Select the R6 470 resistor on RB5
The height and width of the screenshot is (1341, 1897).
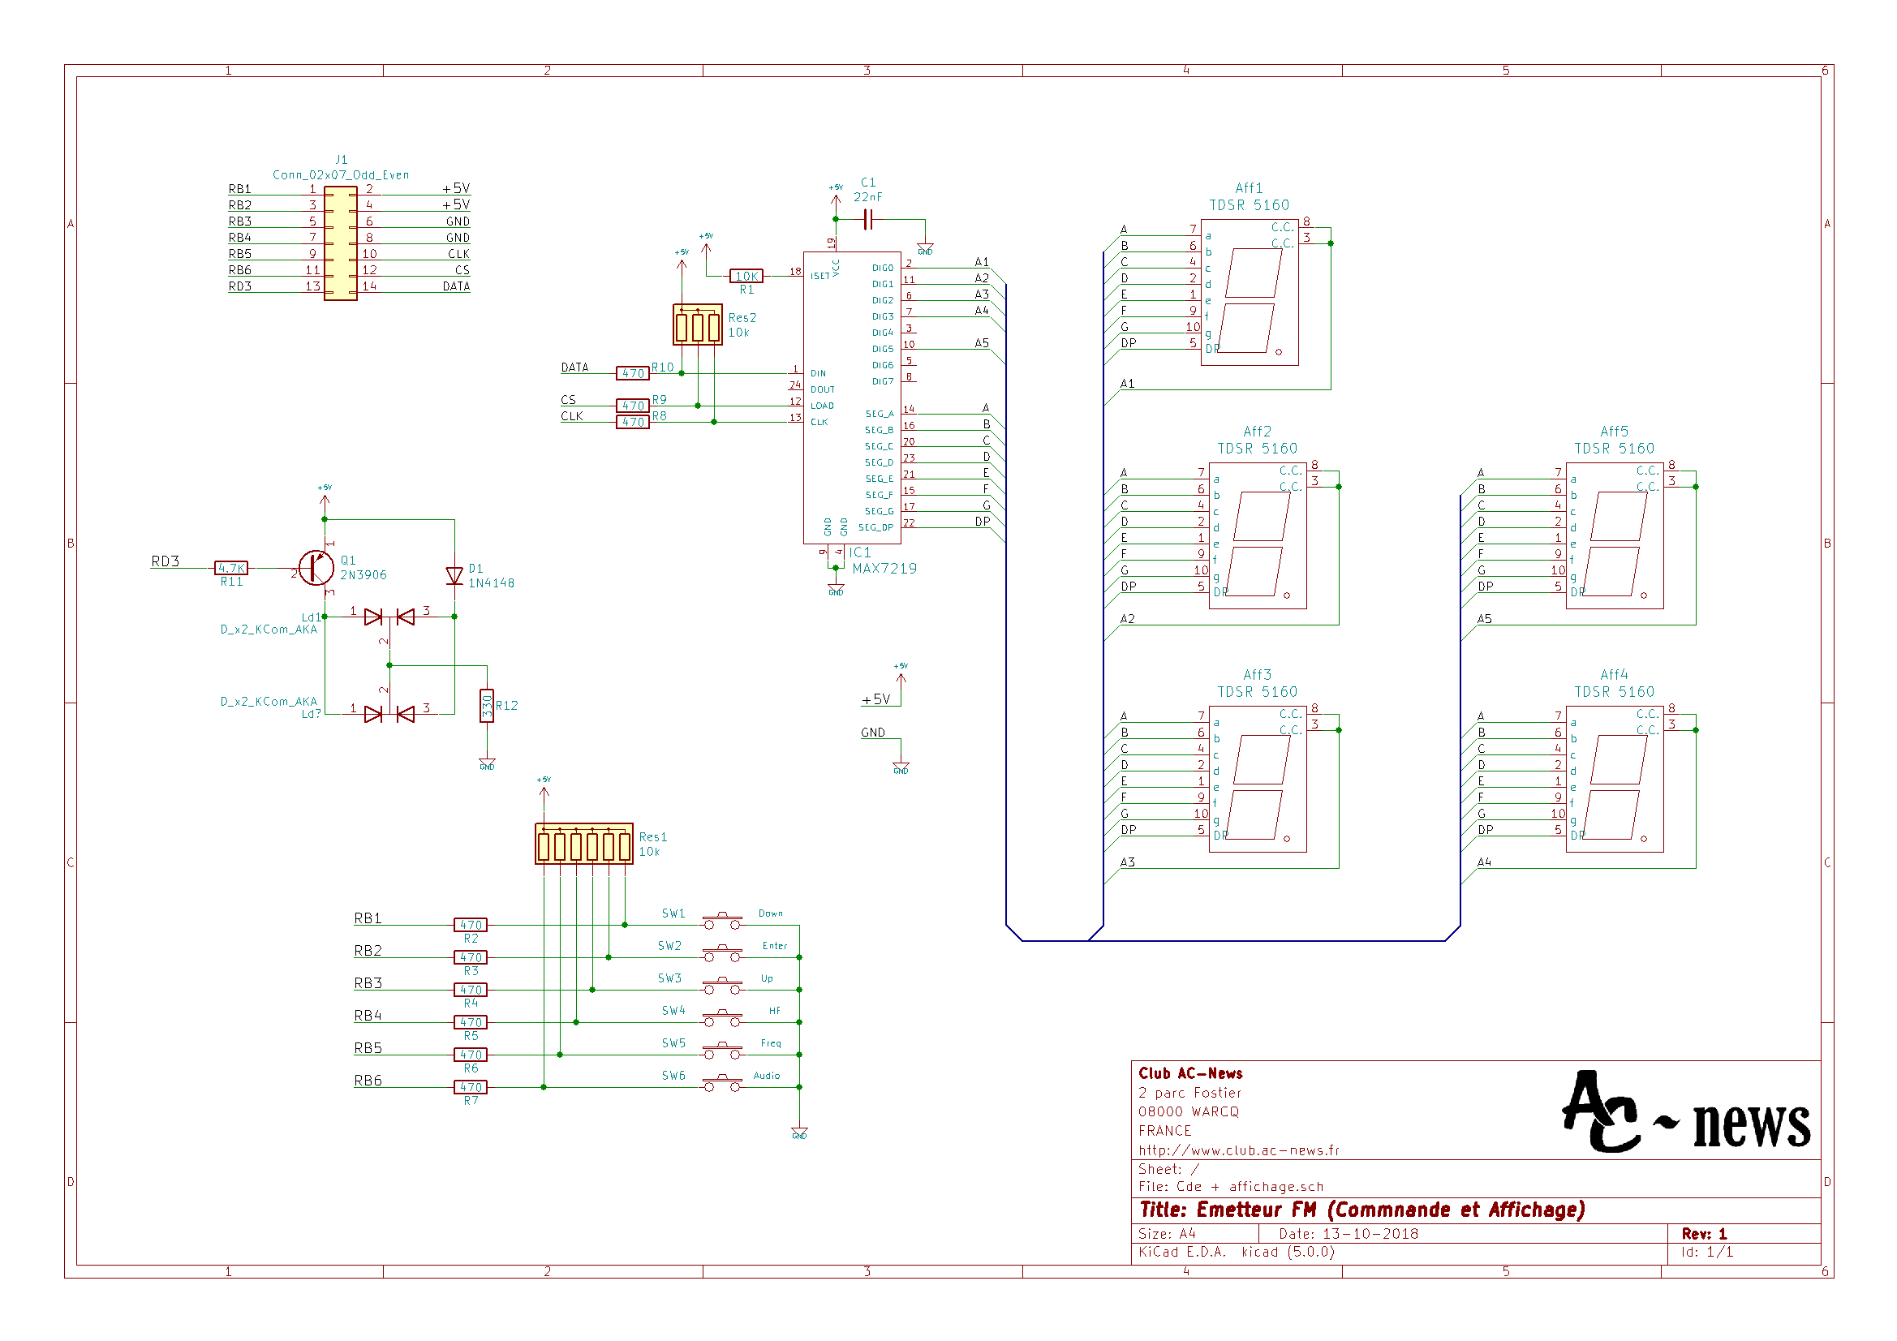click(x=470, y=1055)
